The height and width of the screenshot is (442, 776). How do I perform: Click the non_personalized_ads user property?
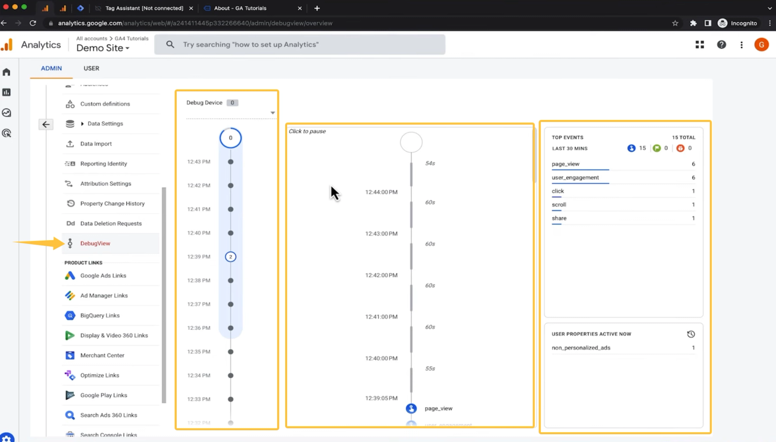(623, 348)
